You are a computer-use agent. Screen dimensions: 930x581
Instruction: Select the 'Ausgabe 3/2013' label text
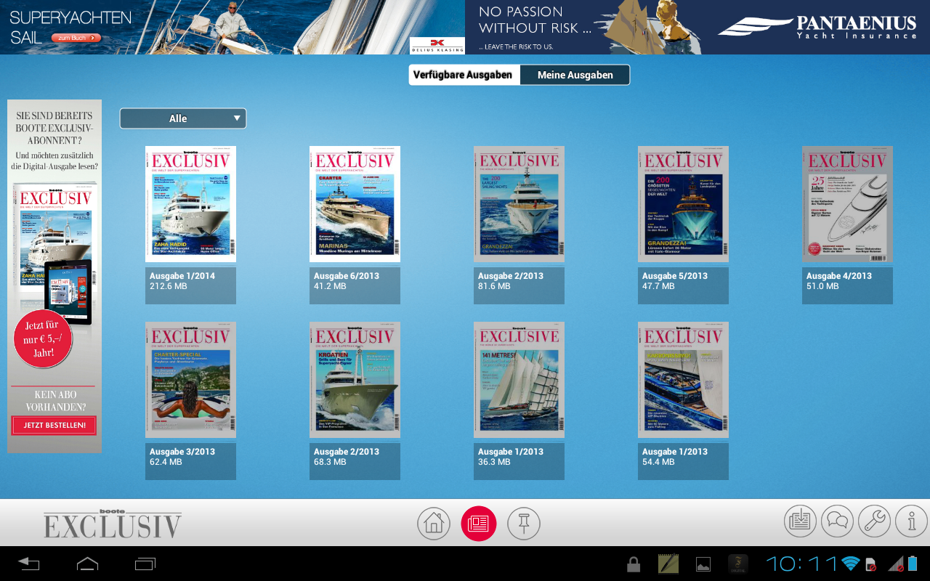pyautogui.click(x=182, y=452)
